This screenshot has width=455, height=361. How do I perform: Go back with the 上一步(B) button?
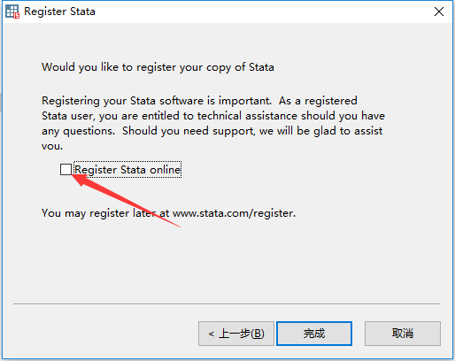236,334
